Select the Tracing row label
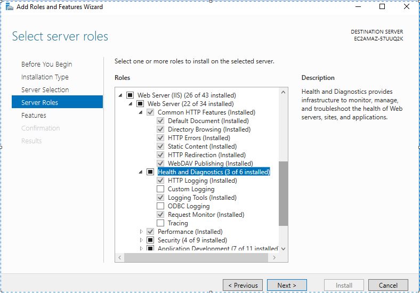Image resolution: width=420 pixels, height=293 pixels. pos(178,223)
